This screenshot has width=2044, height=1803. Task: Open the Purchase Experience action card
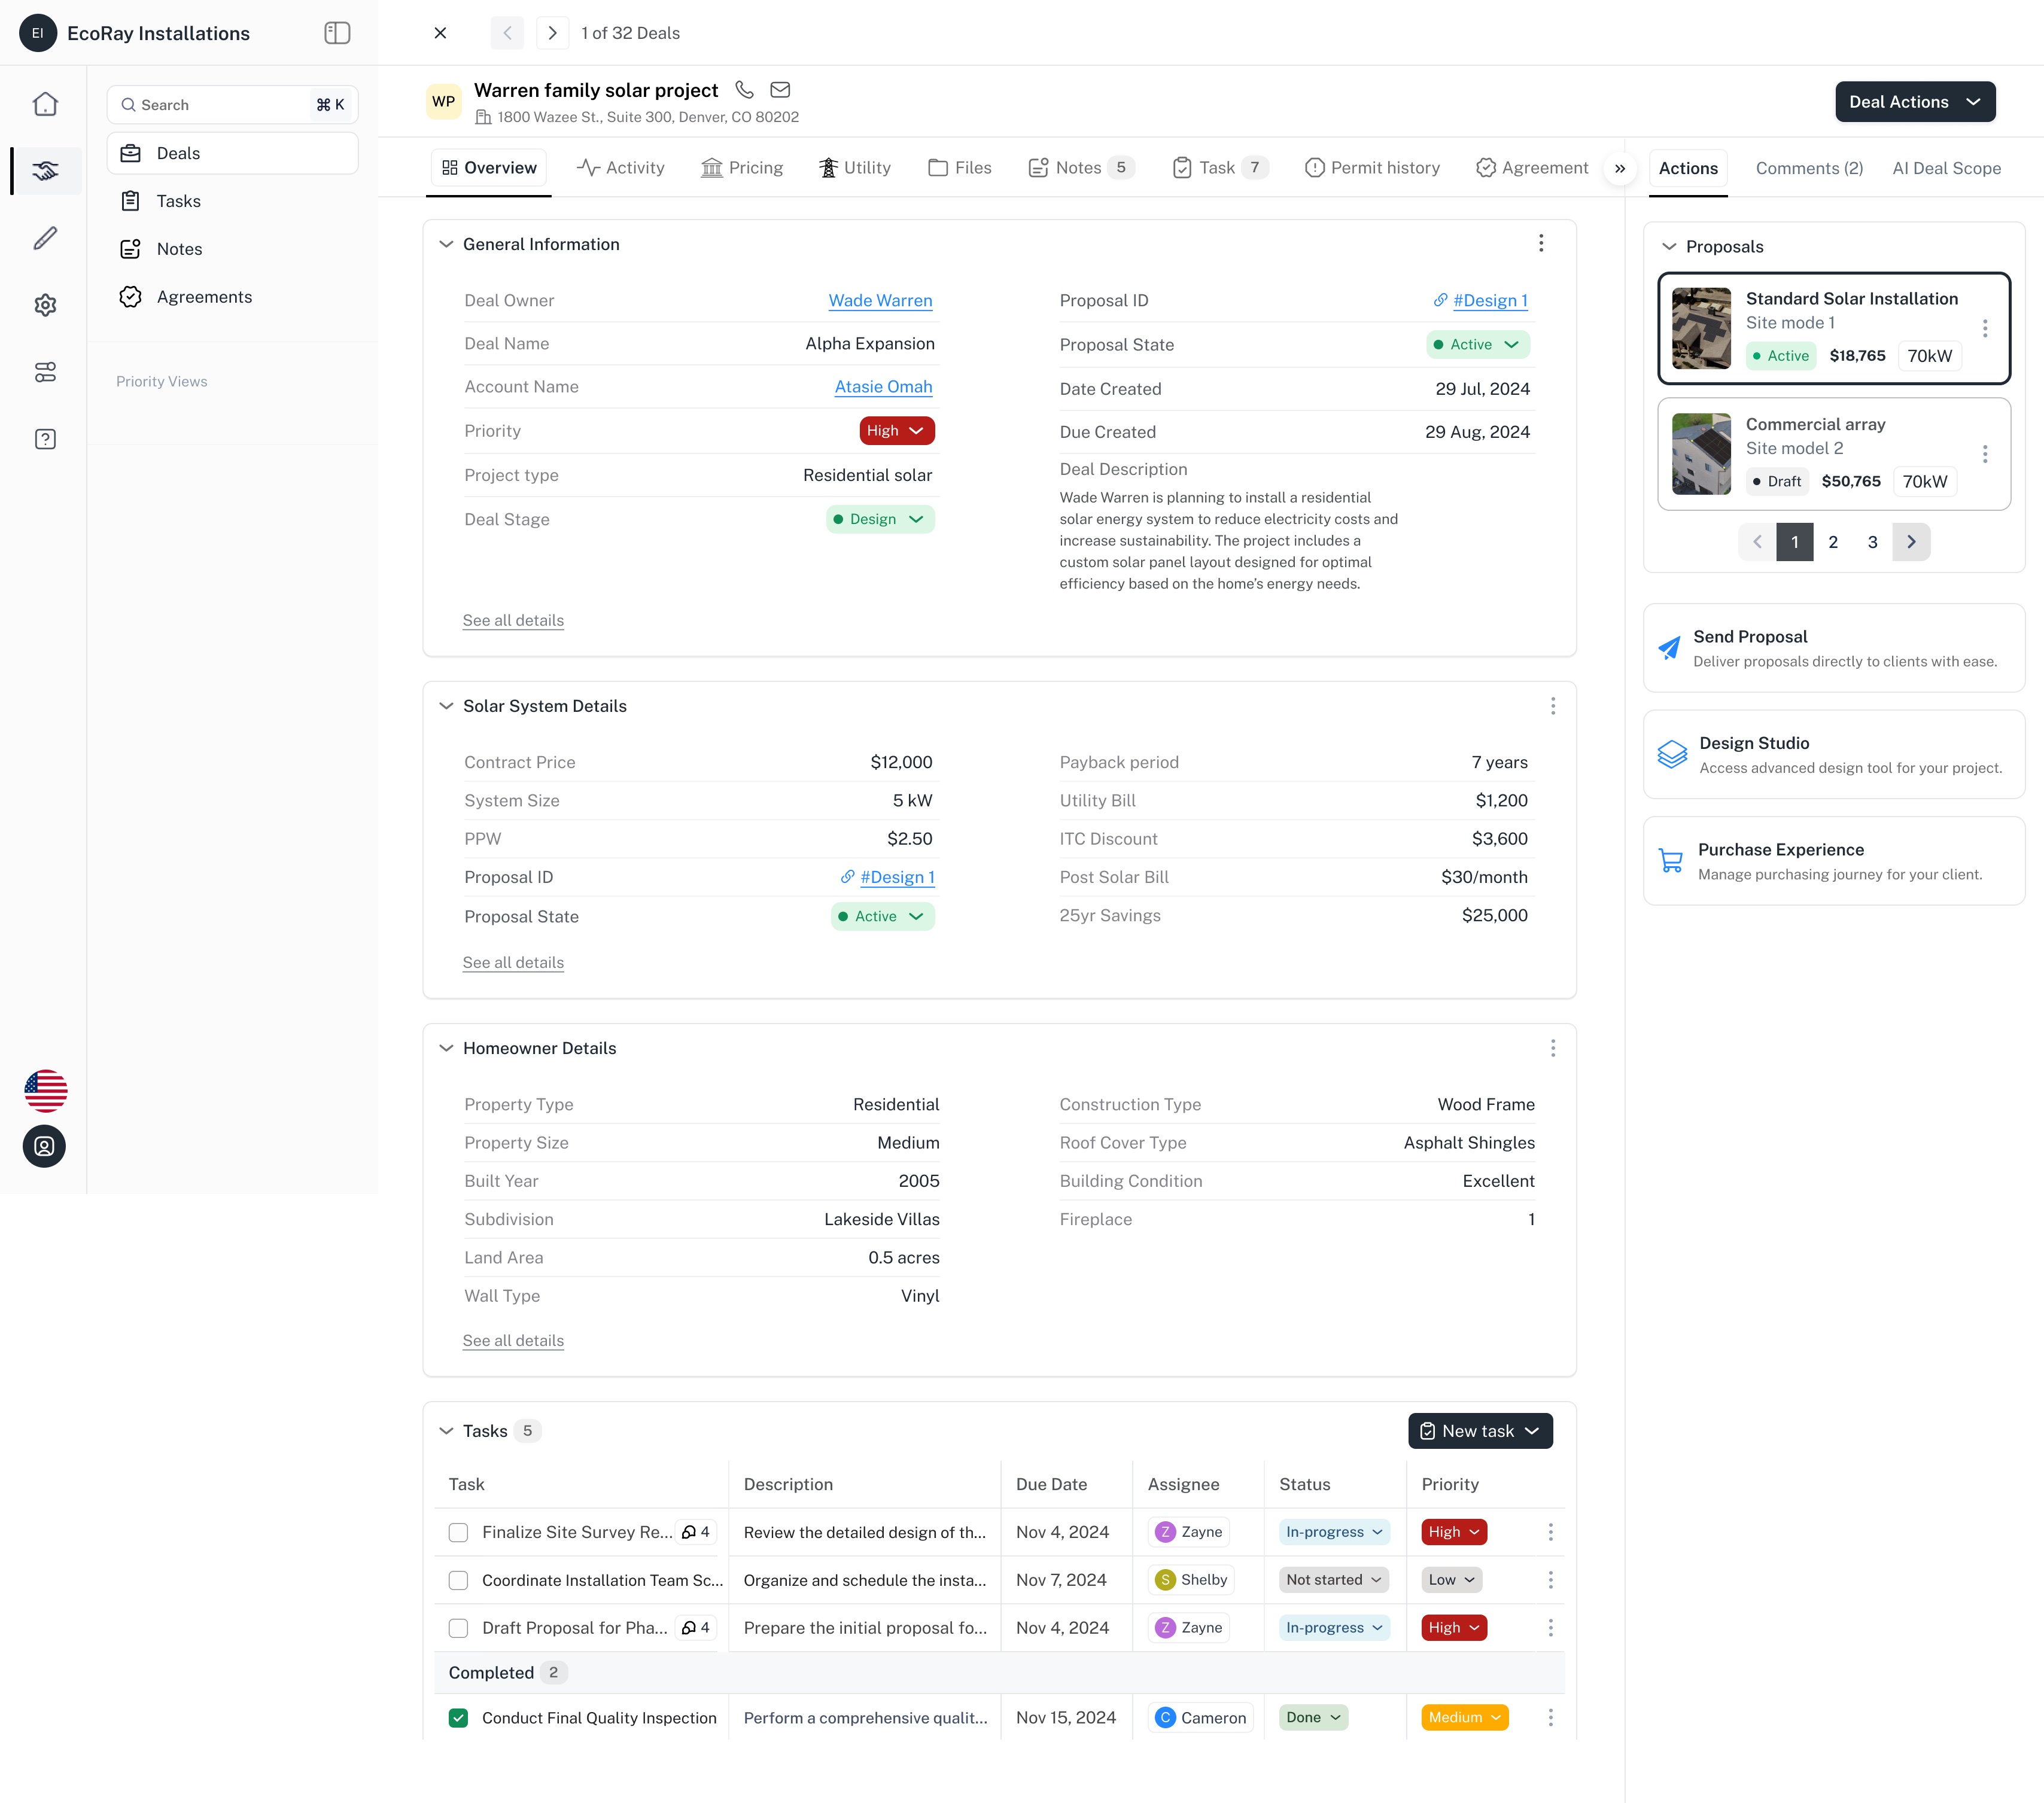[x=1834, y=861]
